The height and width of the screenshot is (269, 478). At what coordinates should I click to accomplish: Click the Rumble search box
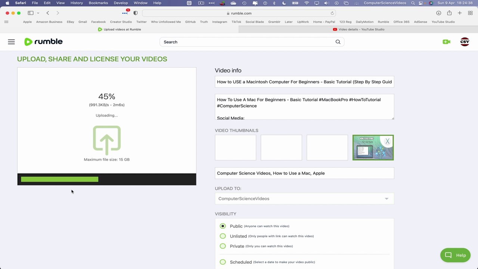pos(252,42)
